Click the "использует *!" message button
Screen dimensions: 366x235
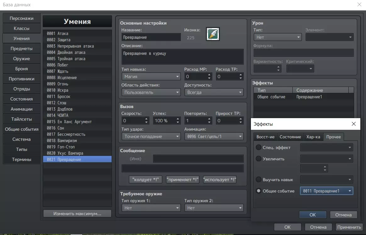click(220, 180)
